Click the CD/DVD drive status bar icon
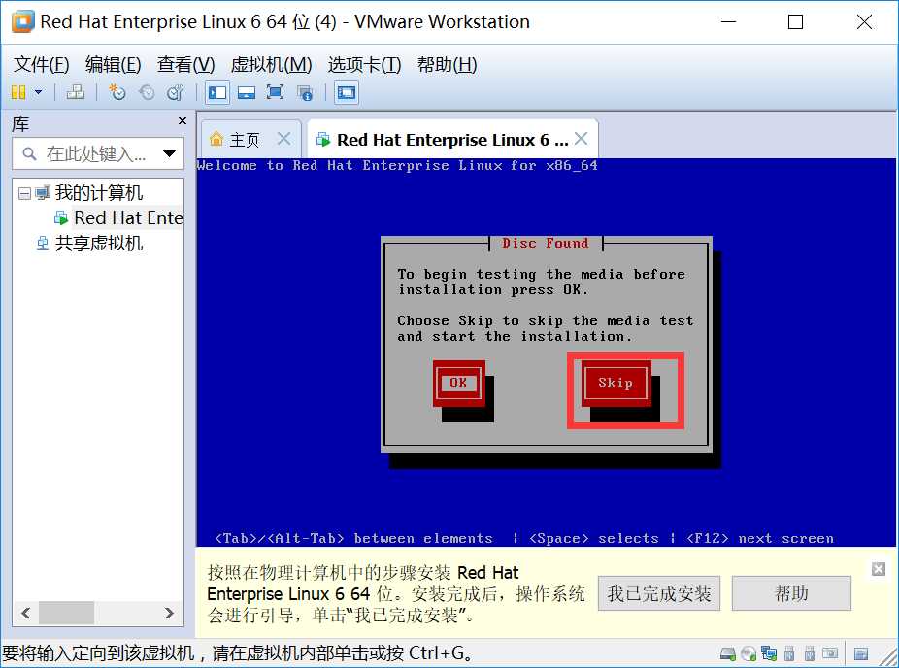This screenshot has width=899, height=668. click(x=749, y=653)
